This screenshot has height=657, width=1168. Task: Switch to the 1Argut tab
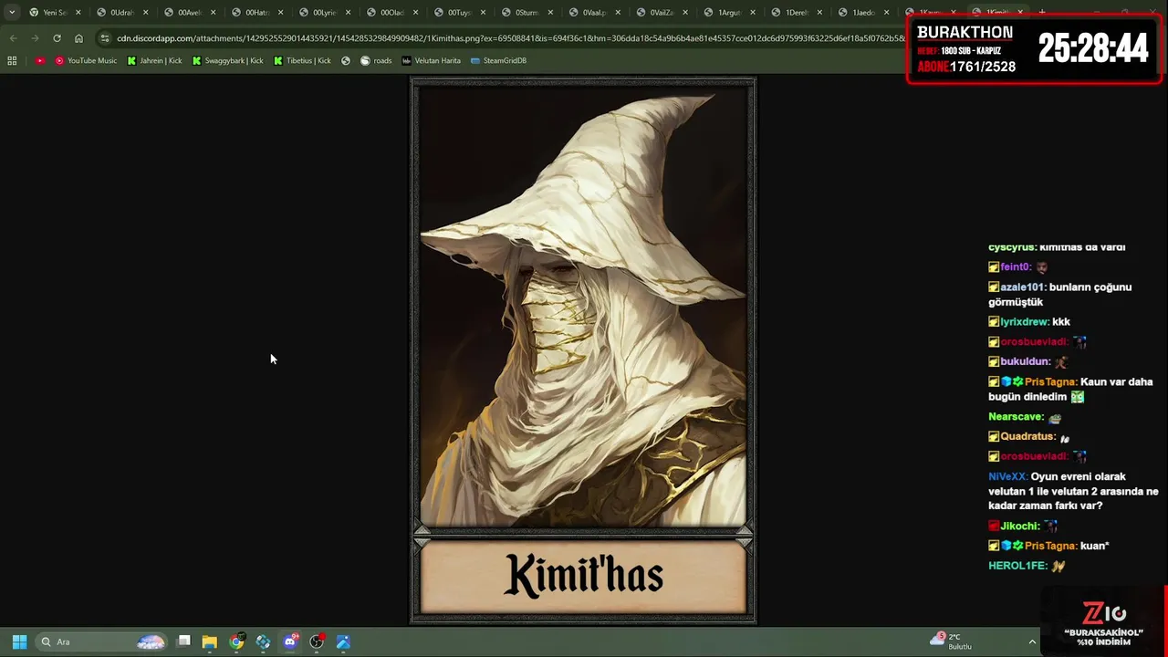729,13
